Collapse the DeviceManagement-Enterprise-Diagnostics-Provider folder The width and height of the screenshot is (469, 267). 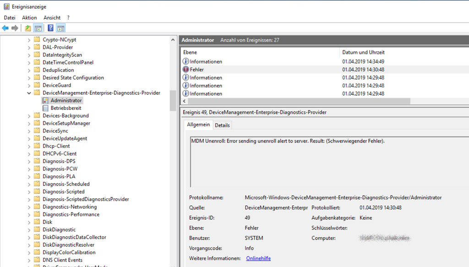[x=29, y=93]
